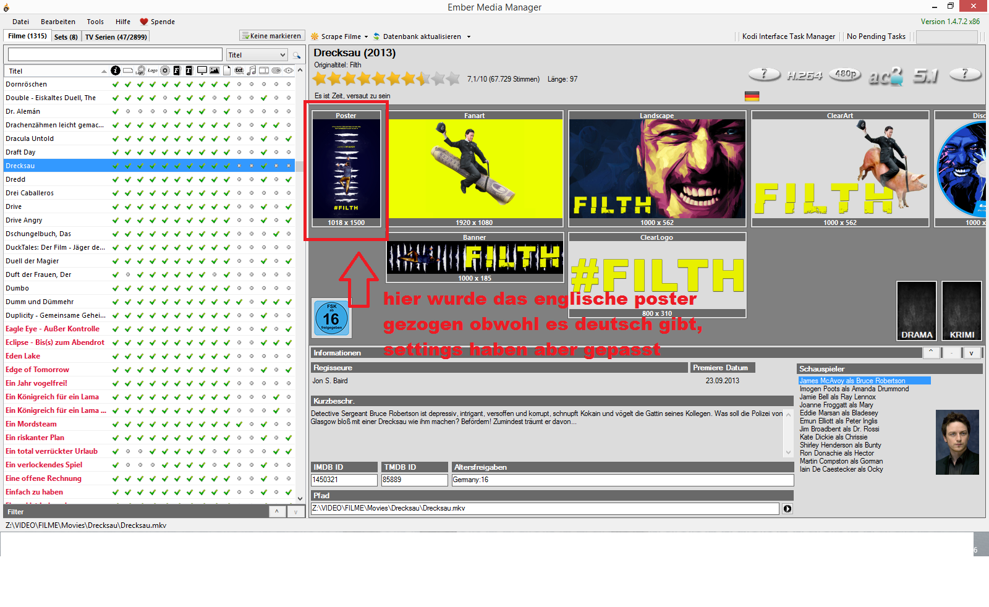Open the Titel search-field dropdown
This screenshot has width=989, height=607.
tap(282, 55)
